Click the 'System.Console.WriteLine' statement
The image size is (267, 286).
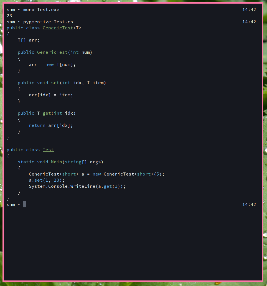[x=77, y=186]
